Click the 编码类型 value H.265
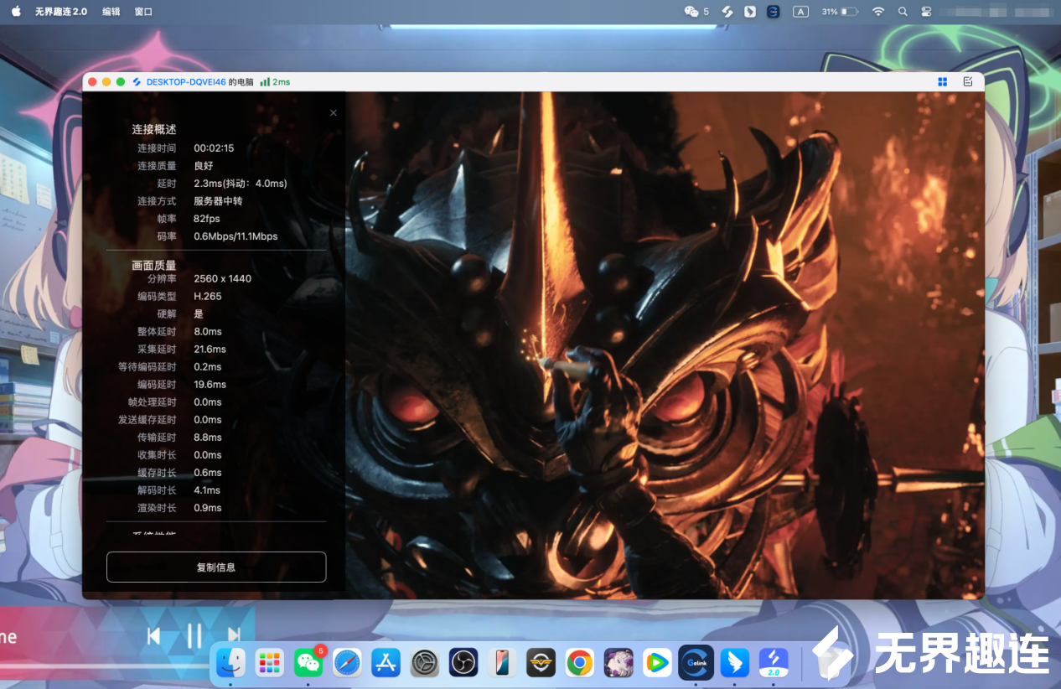 (x=208, y=297)
